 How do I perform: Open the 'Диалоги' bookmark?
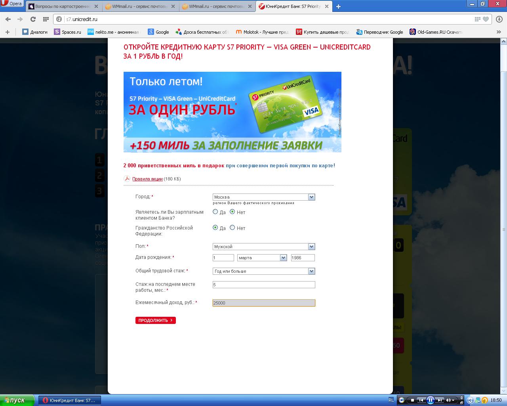(x=35, y=32)
